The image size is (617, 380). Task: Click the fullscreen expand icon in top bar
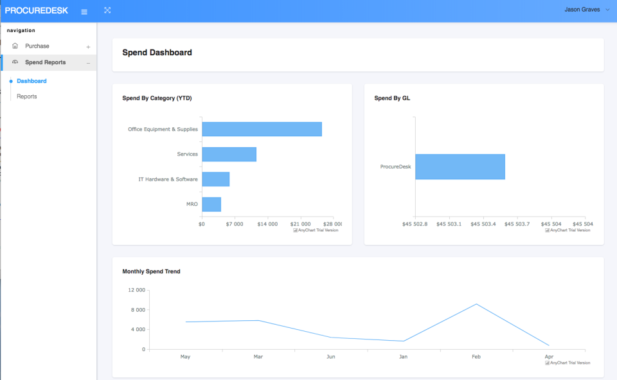click(107, 10)
